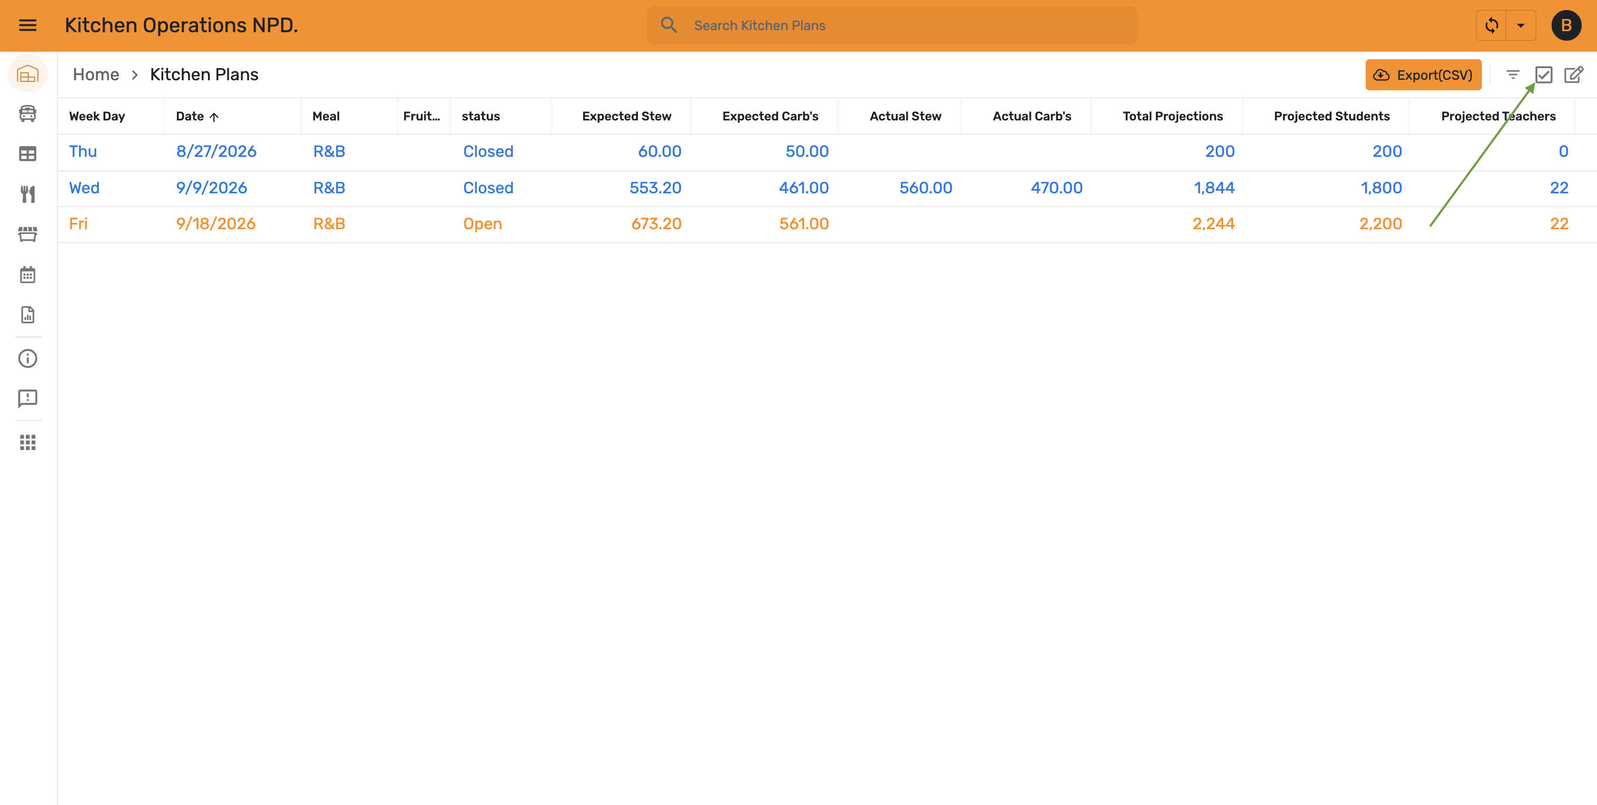Click the bus transport sidebar icon
This screenshot has height=805, width=1597.
click(28, 114)
